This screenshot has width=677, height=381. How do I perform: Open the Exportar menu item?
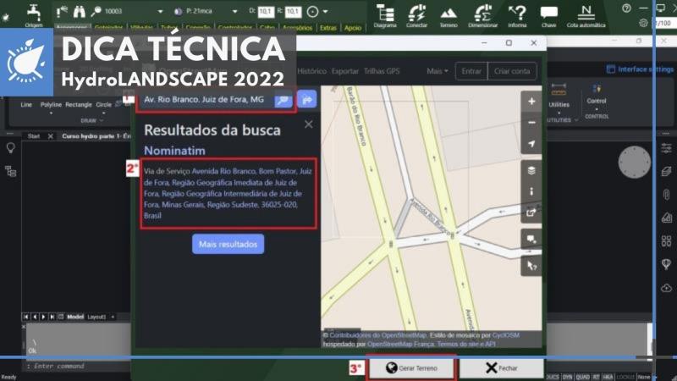click(x=345, y=71)
